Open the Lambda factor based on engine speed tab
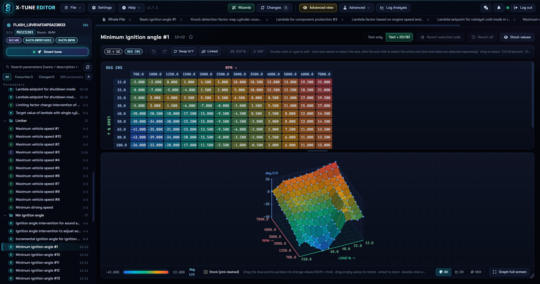This screenshot has width=540, height=284. 387,19
